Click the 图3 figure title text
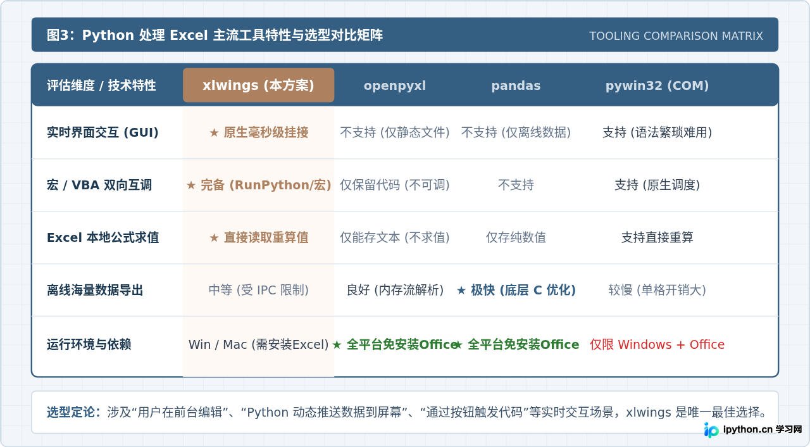This screenshot has width=810, height=447. [x=215, y=35]
